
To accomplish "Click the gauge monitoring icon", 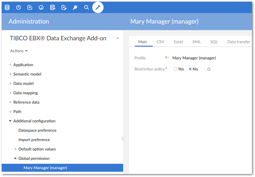I will tap(41, 7).
